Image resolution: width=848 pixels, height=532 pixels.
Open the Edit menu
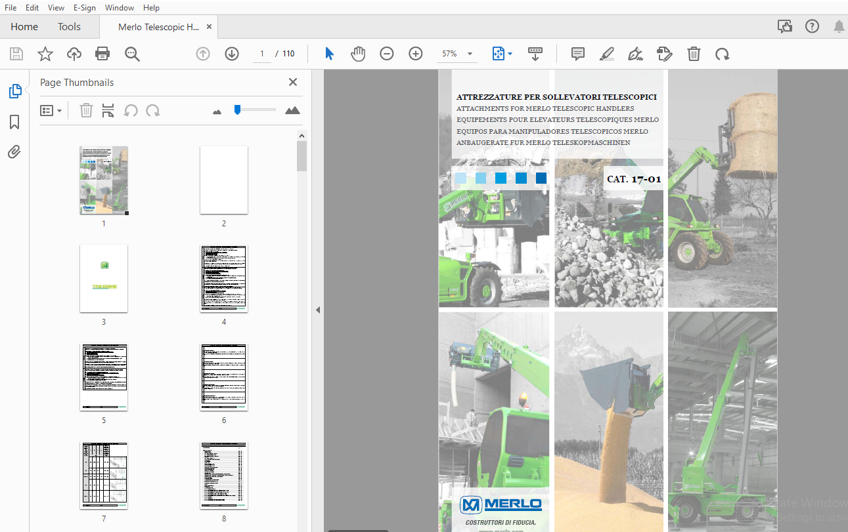pyautogui.click(x=32, y=8)
